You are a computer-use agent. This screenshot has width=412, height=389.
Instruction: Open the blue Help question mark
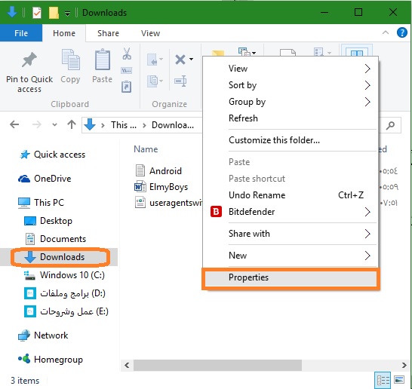(x=401, y=33)
